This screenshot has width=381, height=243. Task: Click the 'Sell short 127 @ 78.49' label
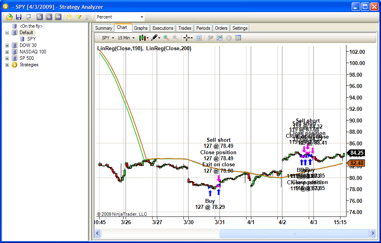click(218, 143)
